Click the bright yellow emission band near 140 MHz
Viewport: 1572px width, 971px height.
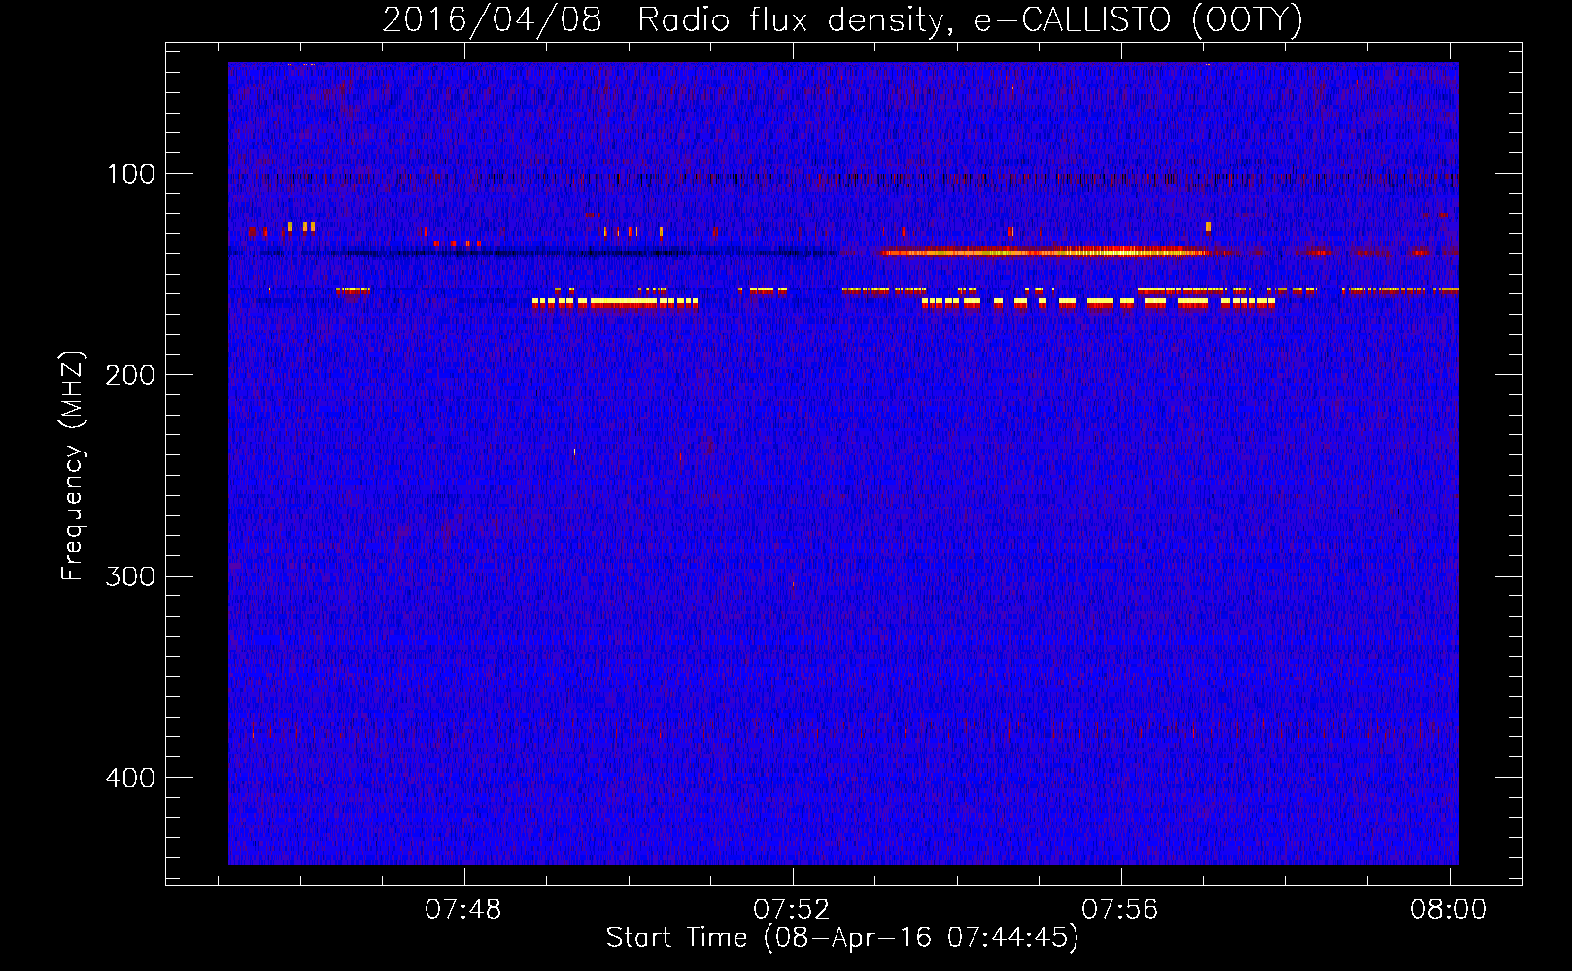click(x=1044, y=252)
